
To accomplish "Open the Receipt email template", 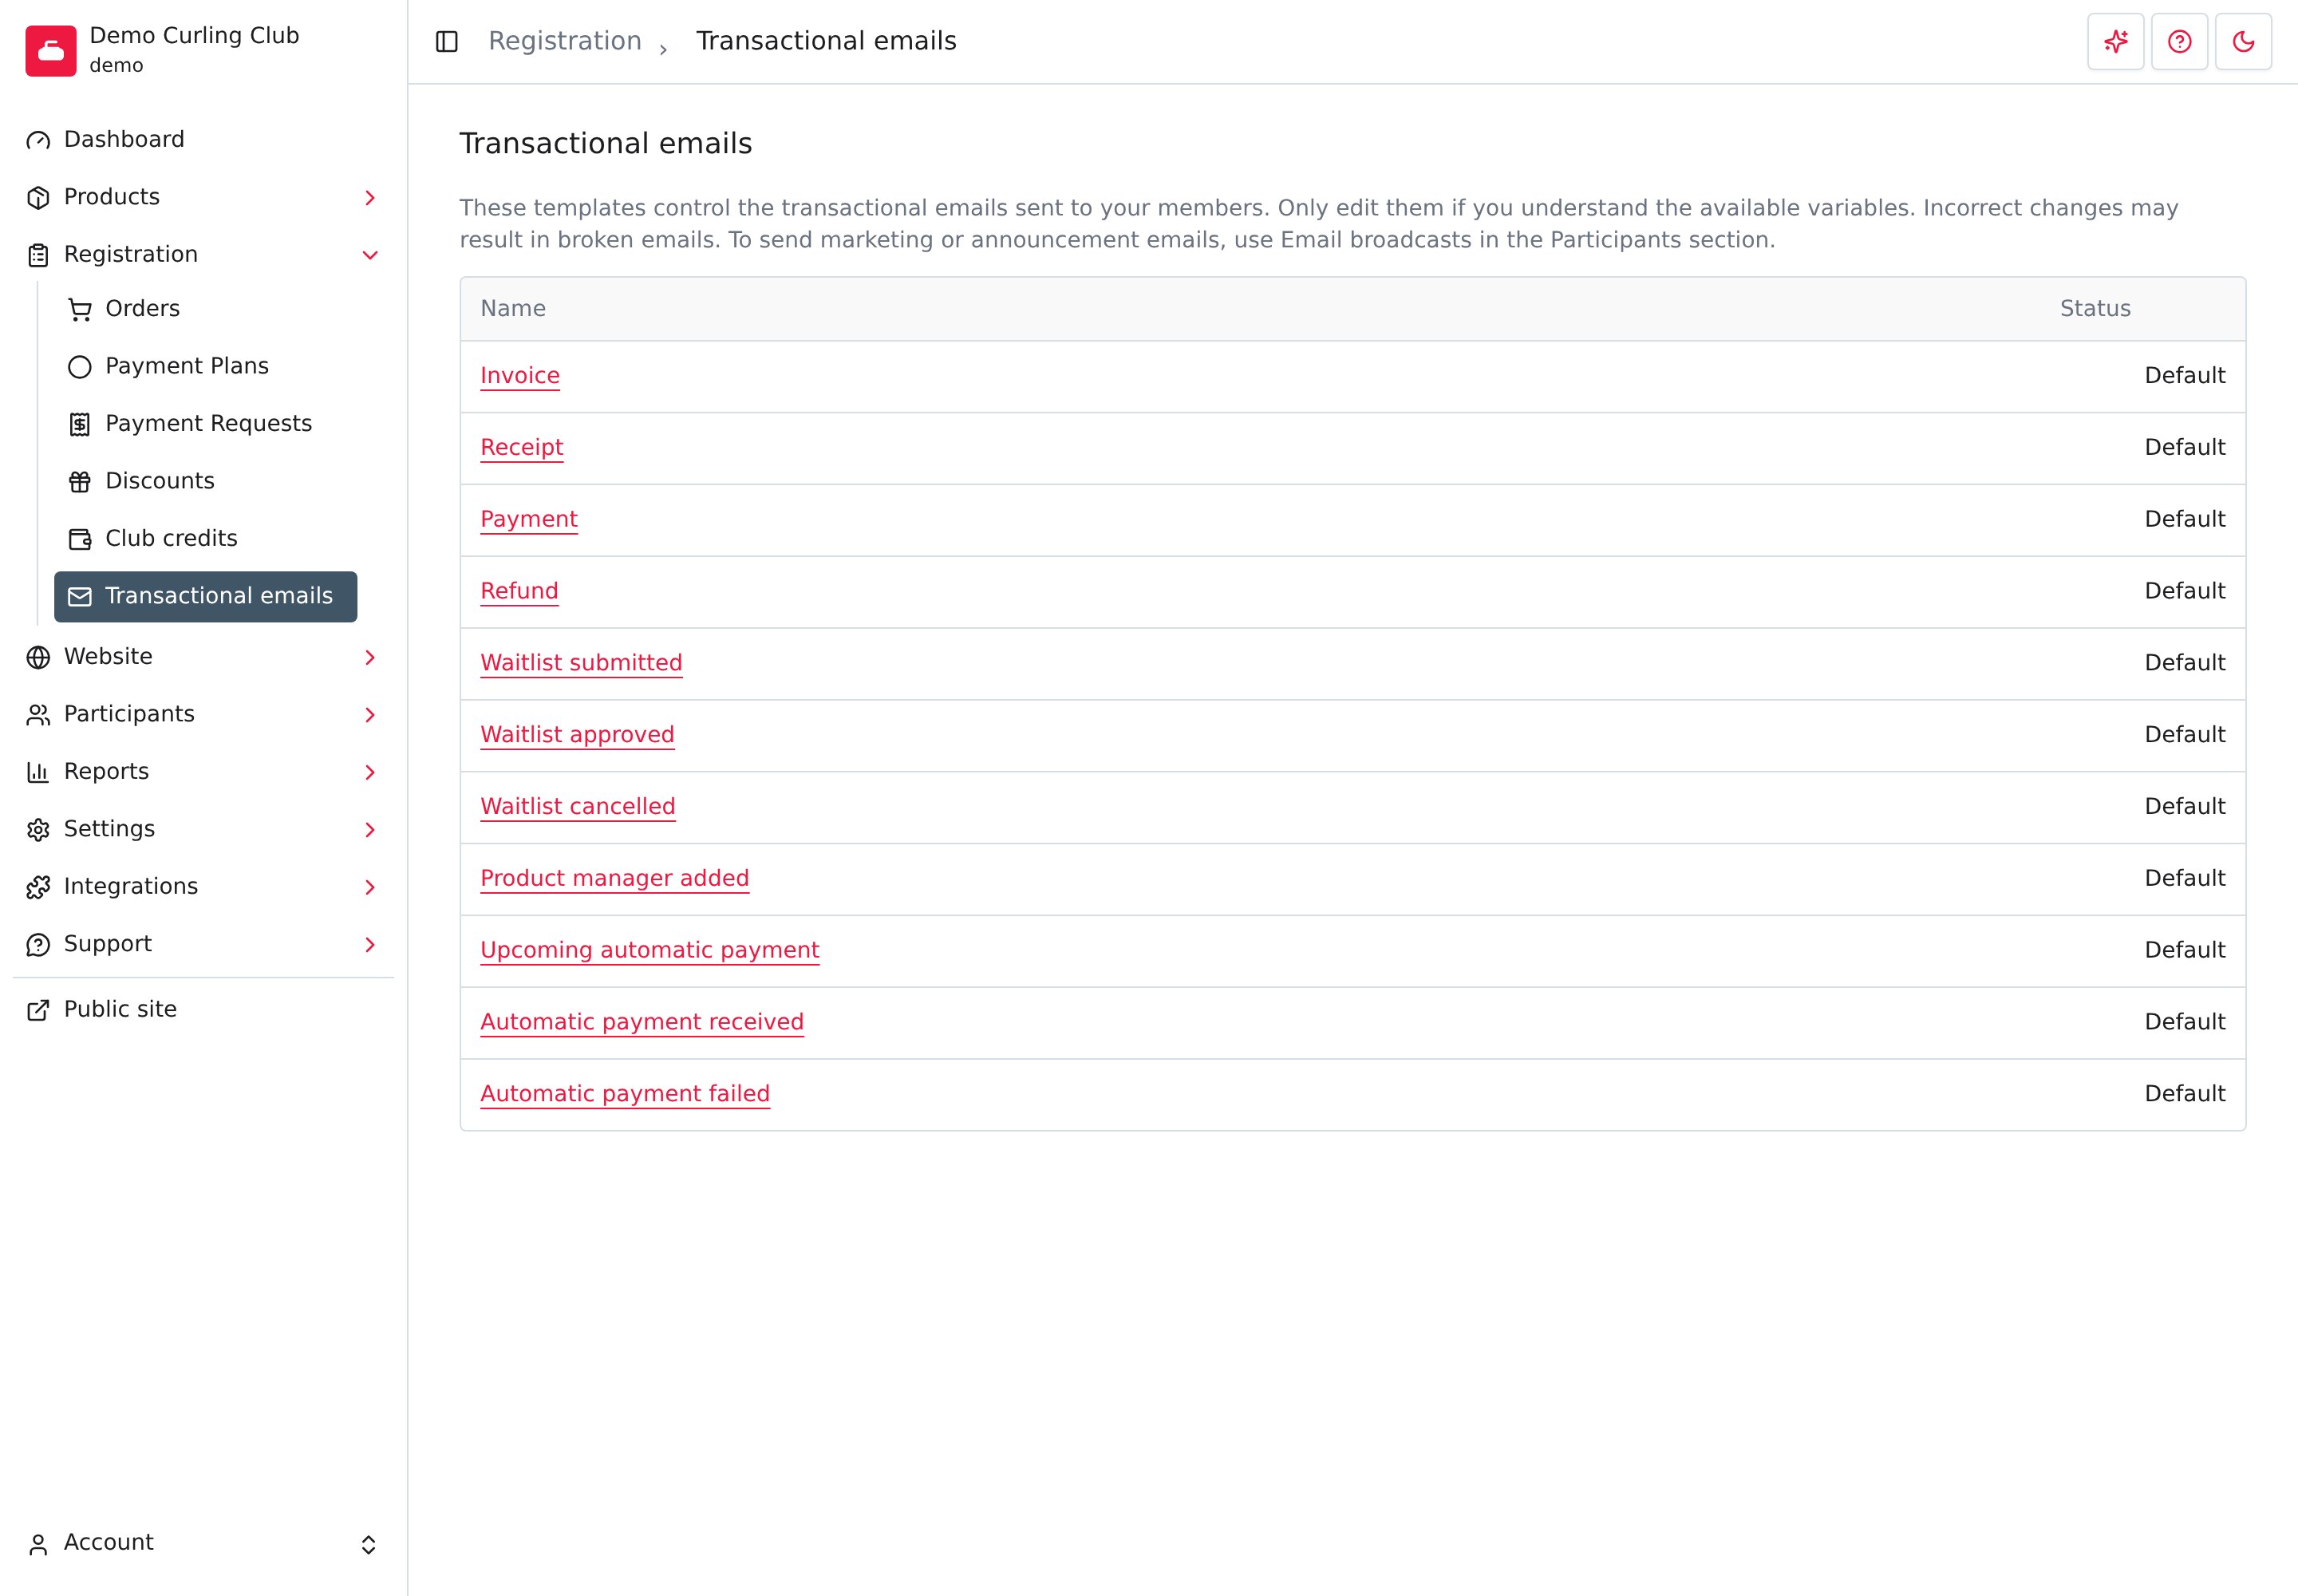I will click(522, 448).
